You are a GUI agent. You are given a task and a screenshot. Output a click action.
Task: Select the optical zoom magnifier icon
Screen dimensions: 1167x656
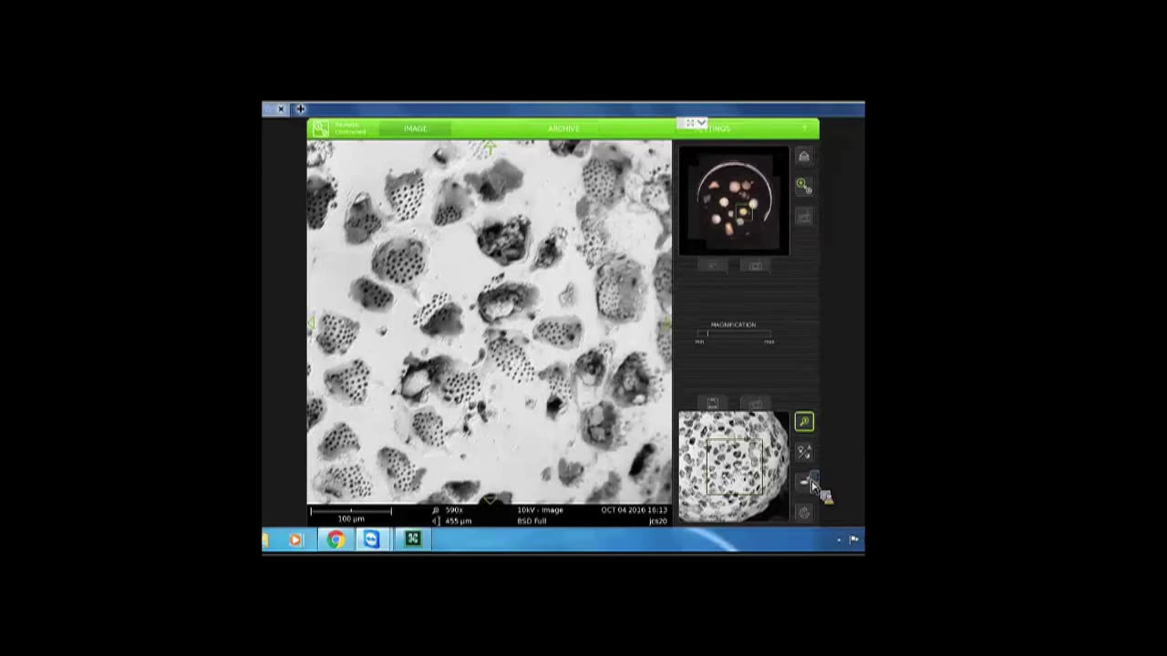[802, 186]
